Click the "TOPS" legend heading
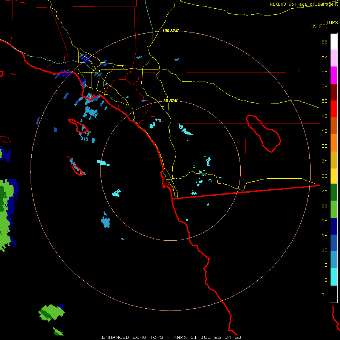The width and height of the screenshot is (340, 340). [332, 23]
